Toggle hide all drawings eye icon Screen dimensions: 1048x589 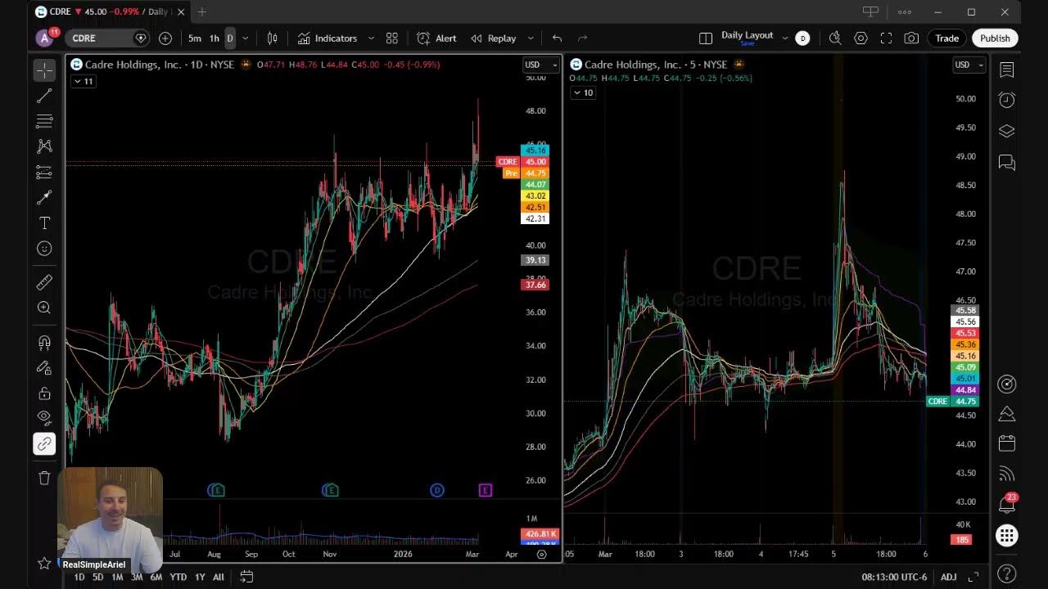(44, 417)
